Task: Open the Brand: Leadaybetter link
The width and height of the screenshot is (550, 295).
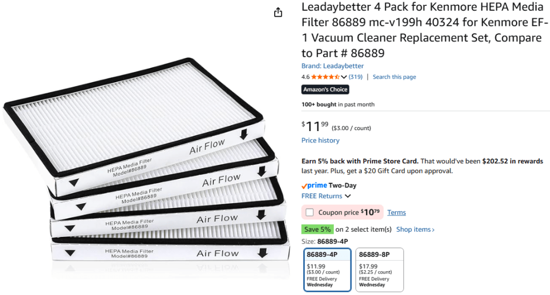Action: (x=332, y=66)
